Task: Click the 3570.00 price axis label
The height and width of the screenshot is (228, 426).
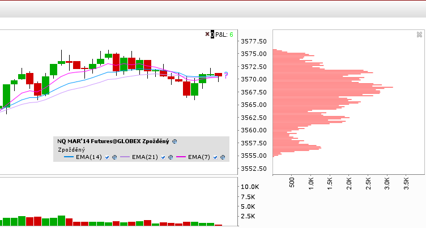Action: point(254,80)
